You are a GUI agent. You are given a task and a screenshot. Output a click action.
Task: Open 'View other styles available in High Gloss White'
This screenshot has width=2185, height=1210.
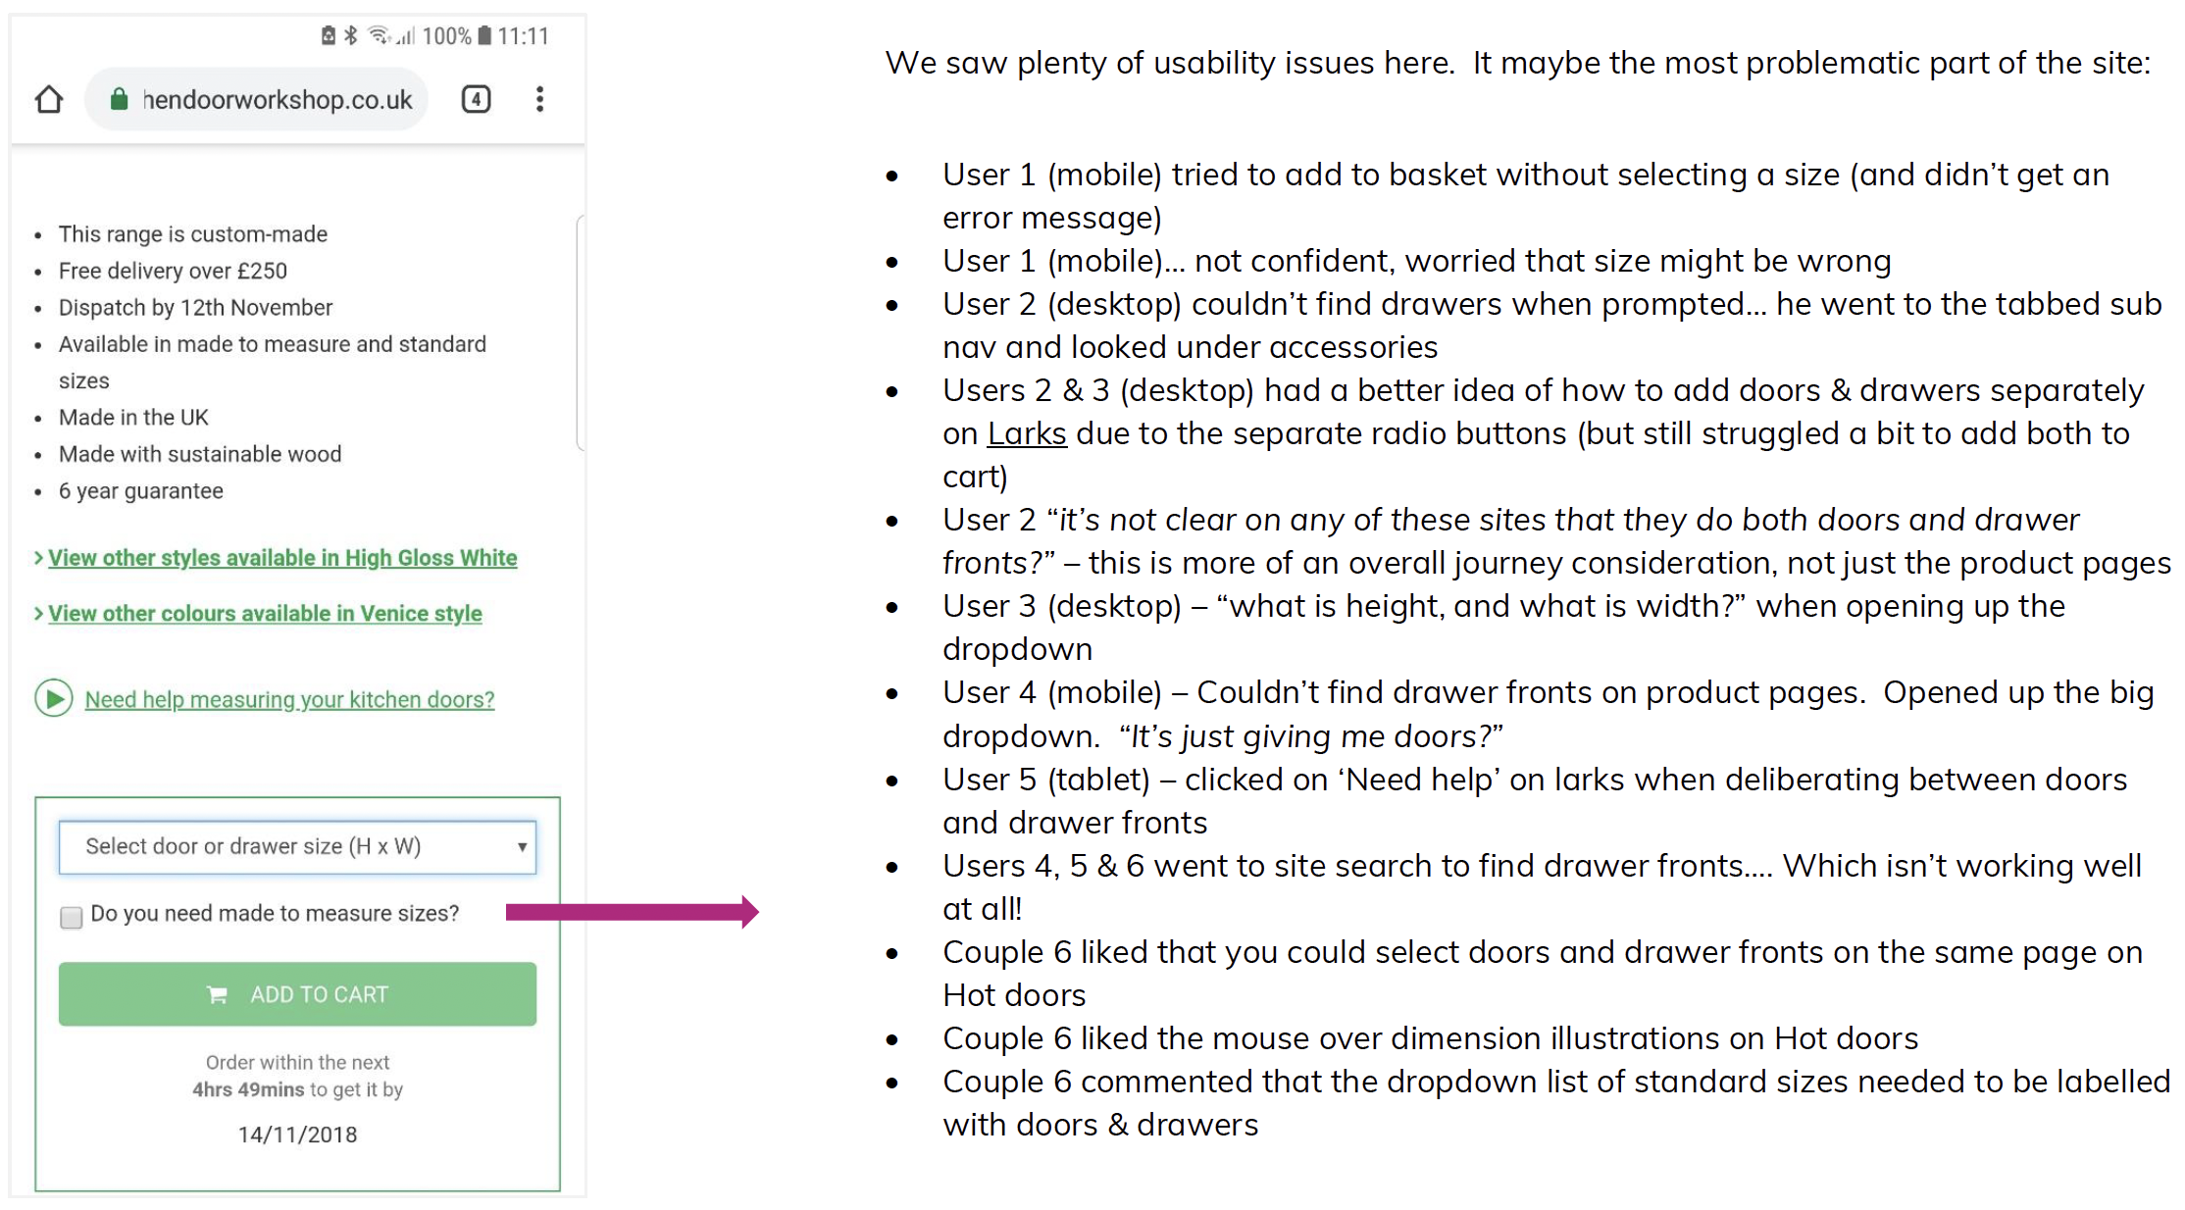pos(282,558)
